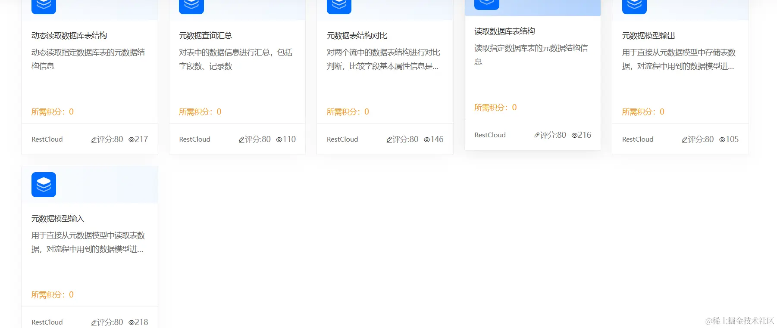
Task: Click description 读取指定数据库表的元数据结构信息
Action: pyautogui.click(x=531, y=55)
